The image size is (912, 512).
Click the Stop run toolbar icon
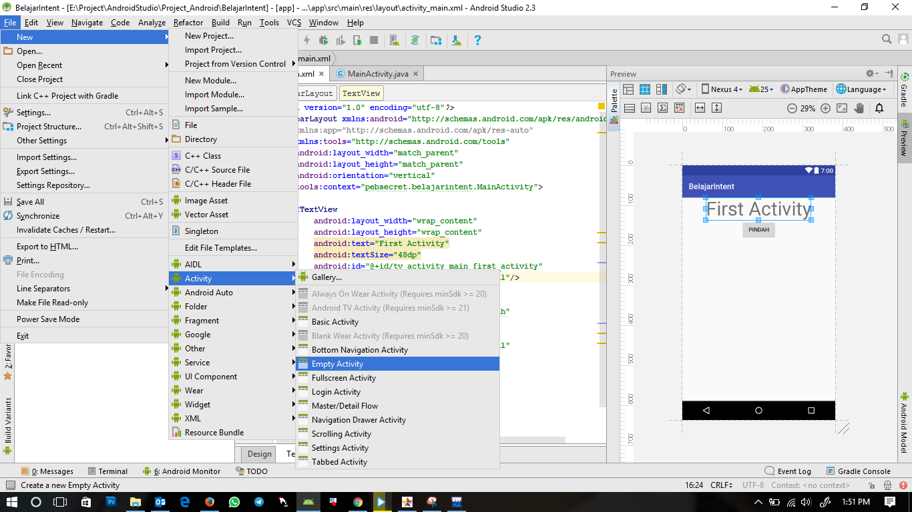click(374, 40)
